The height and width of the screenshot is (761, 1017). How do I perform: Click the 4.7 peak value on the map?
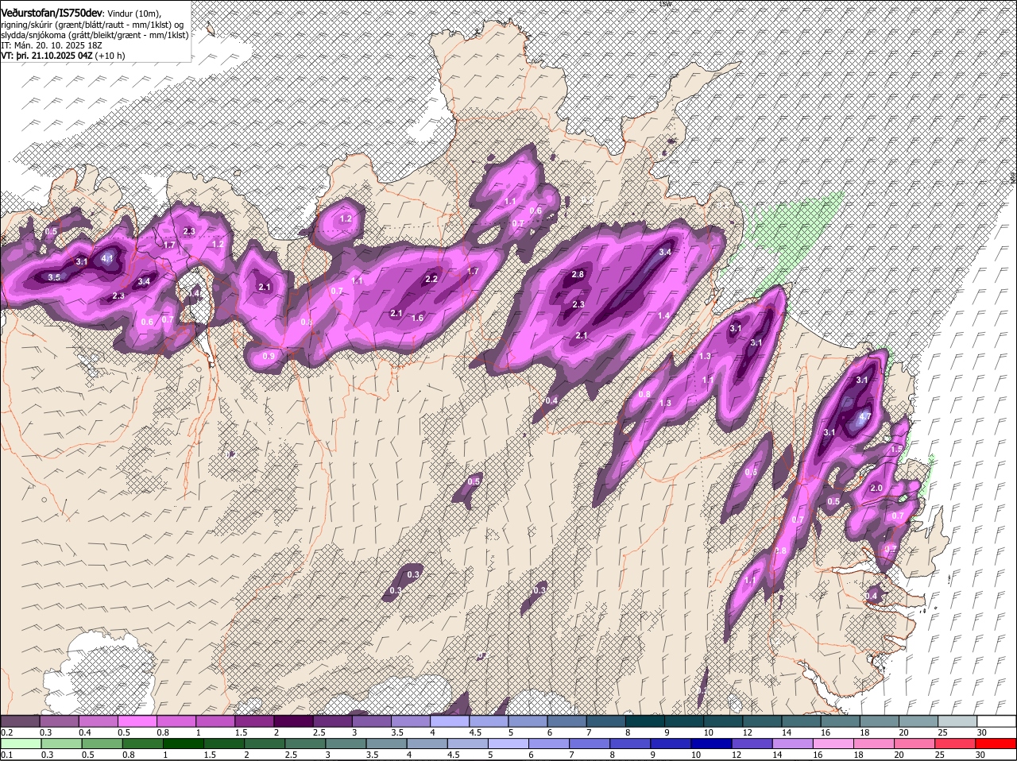coord(865,416)
